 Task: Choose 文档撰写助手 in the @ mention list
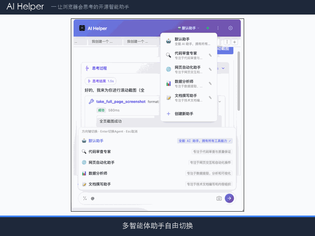coord(157,184)
